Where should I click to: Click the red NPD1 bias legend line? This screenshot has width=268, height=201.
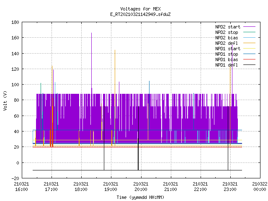[249, 59]
